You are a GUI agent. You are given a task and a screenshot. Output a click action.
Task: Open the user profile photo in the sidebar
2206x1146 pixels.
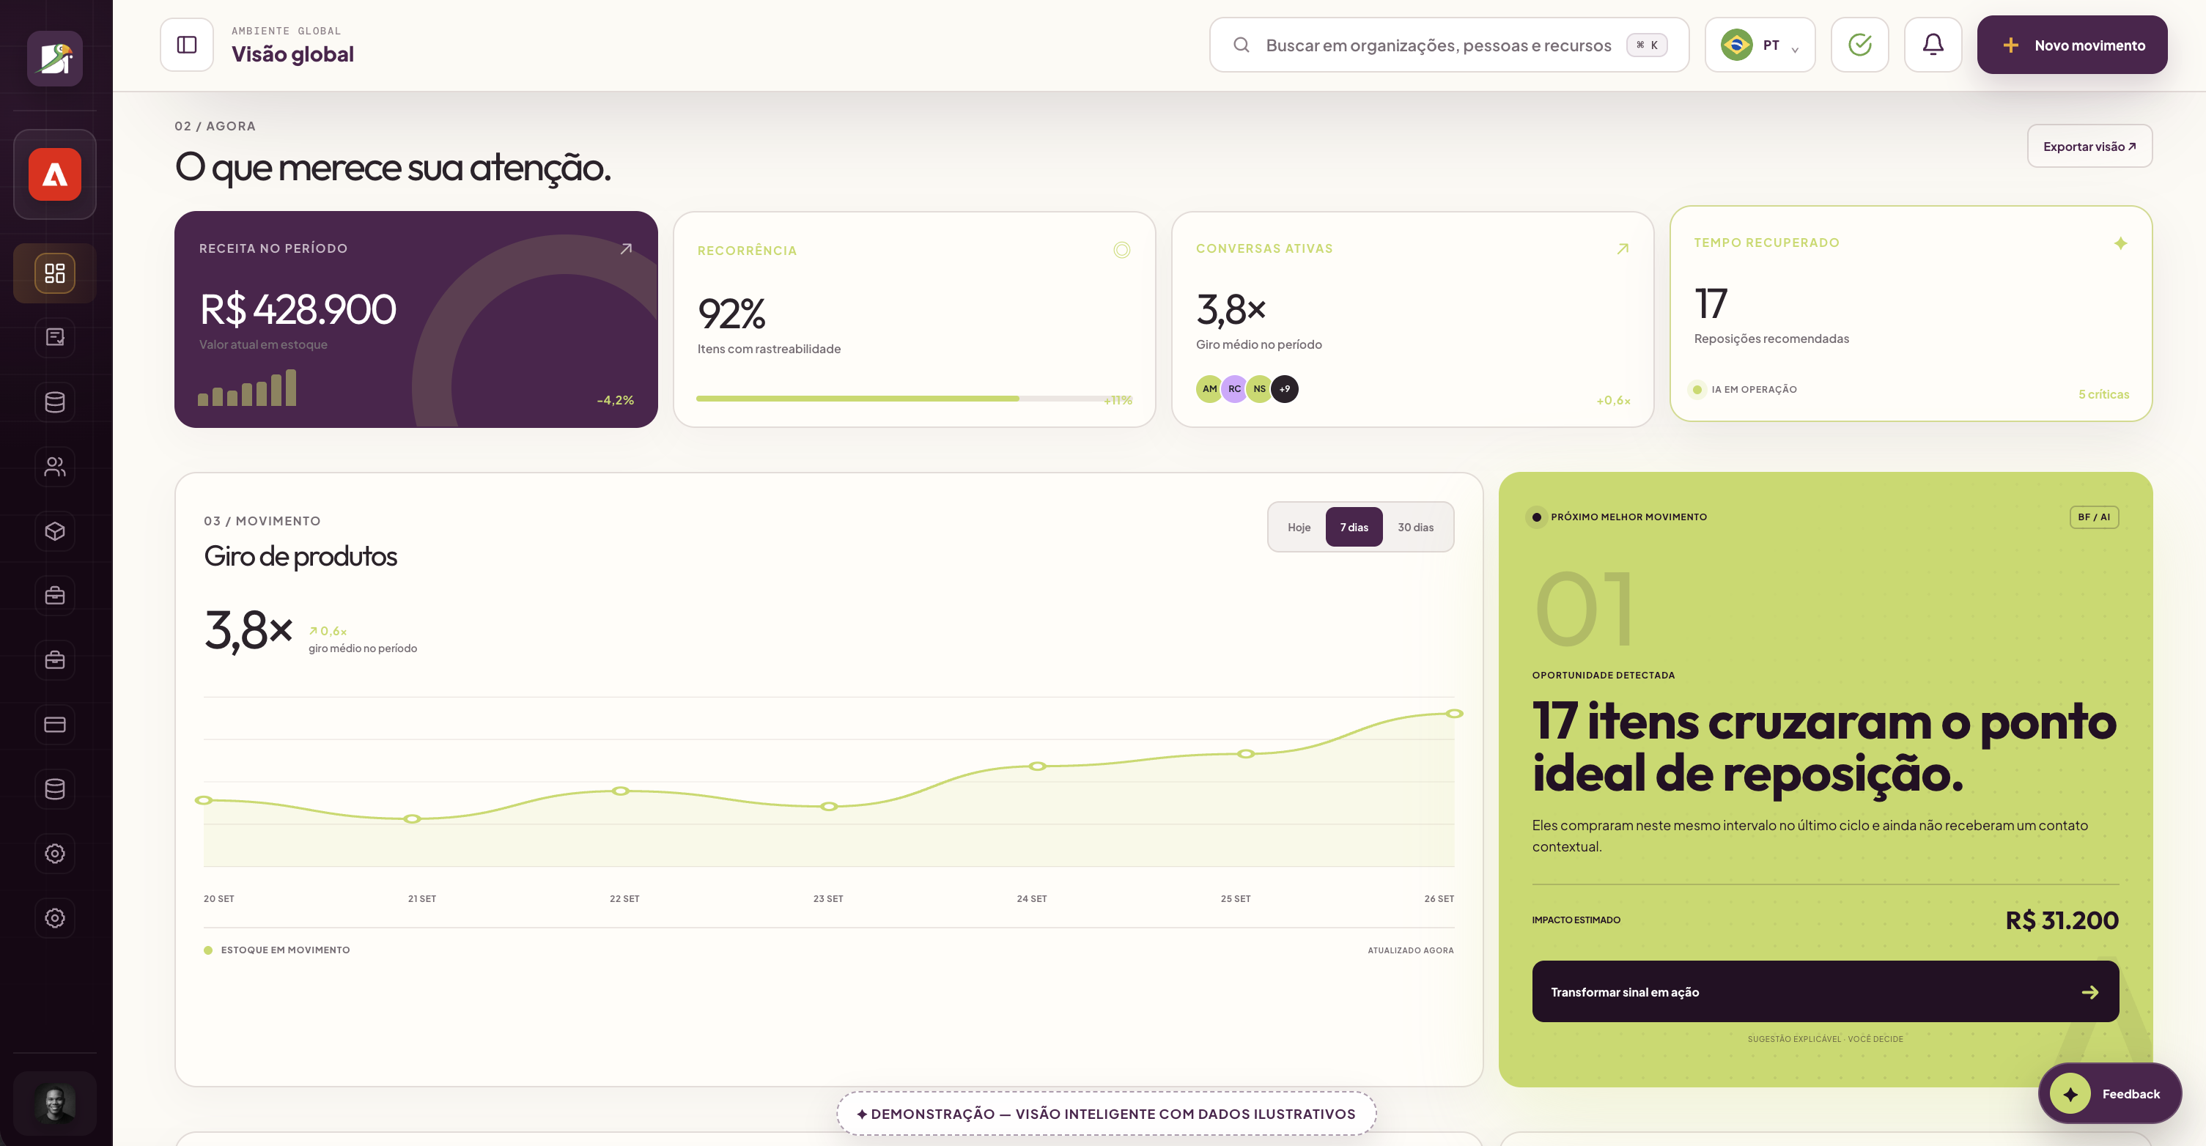55,1104
